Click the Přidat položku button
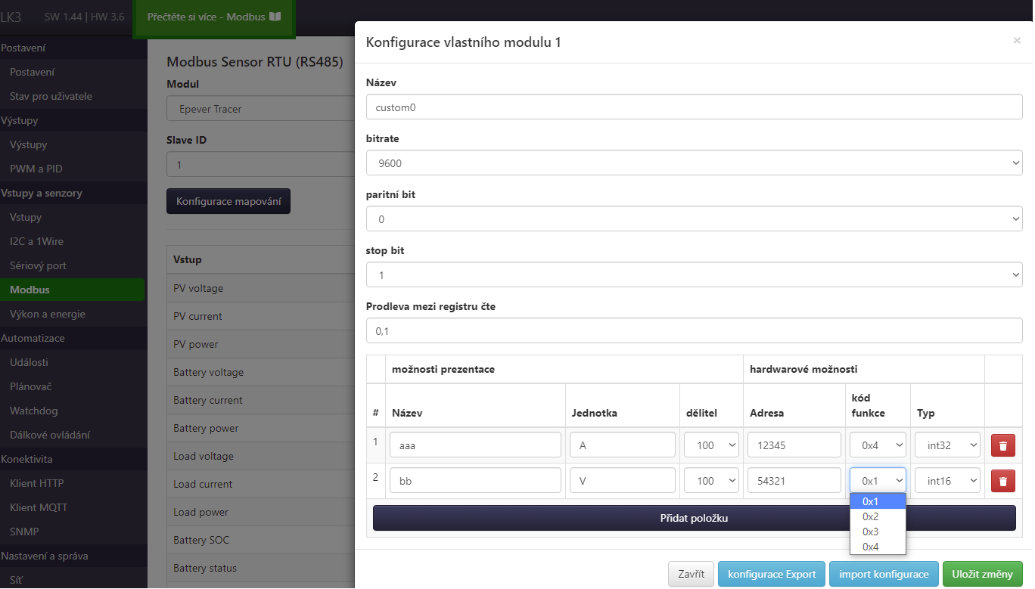The height and width of the screenshot is (589, 1035). click(x=694, y=518)
